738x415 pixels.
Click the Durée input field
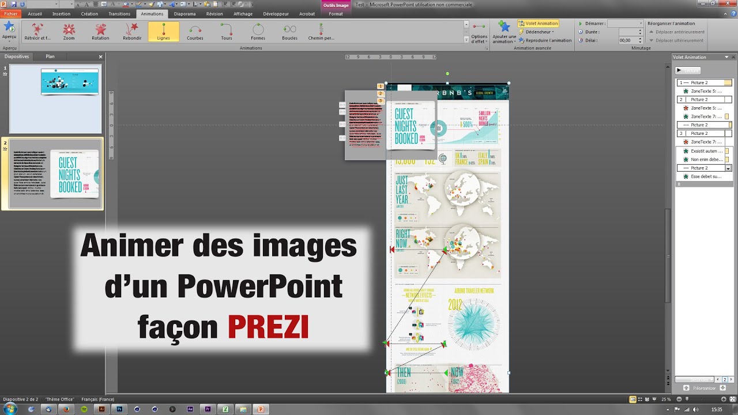(627, 32)
